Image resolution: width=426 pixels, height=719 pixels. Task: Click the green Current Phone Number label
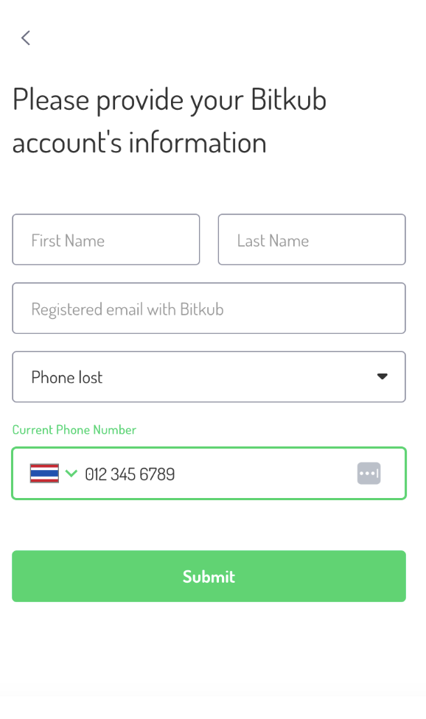click(74, 429)
